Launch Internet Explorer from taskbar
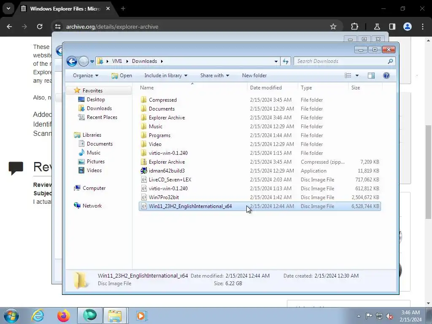432x324 pixels. point(38,316)
